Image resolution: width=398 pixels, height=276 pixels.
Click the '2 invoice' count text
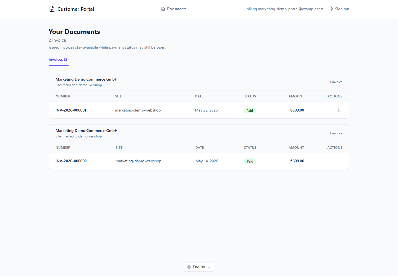(x=57, y=40)
